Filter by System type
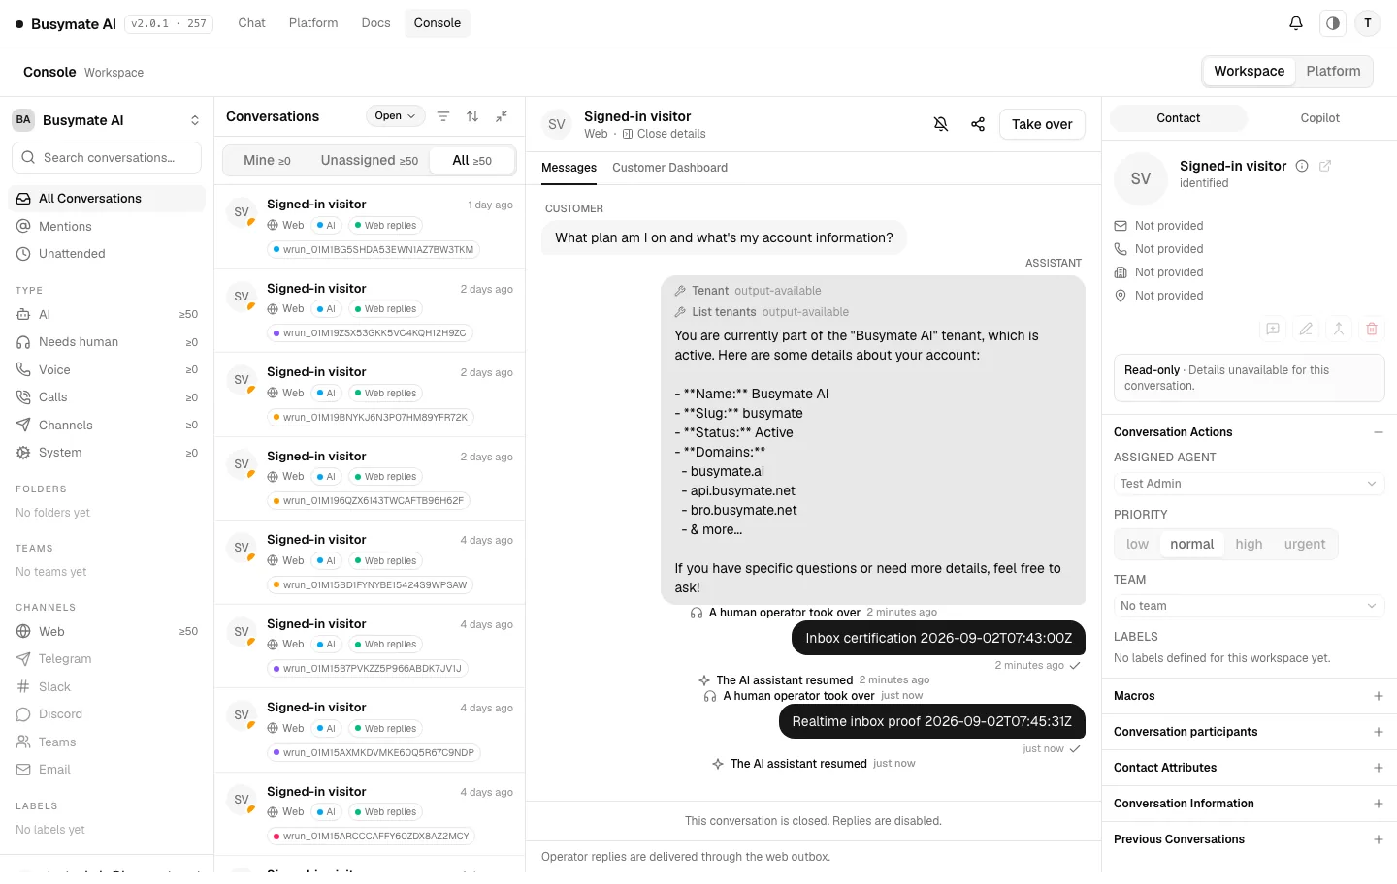 (x=107, y=453)
